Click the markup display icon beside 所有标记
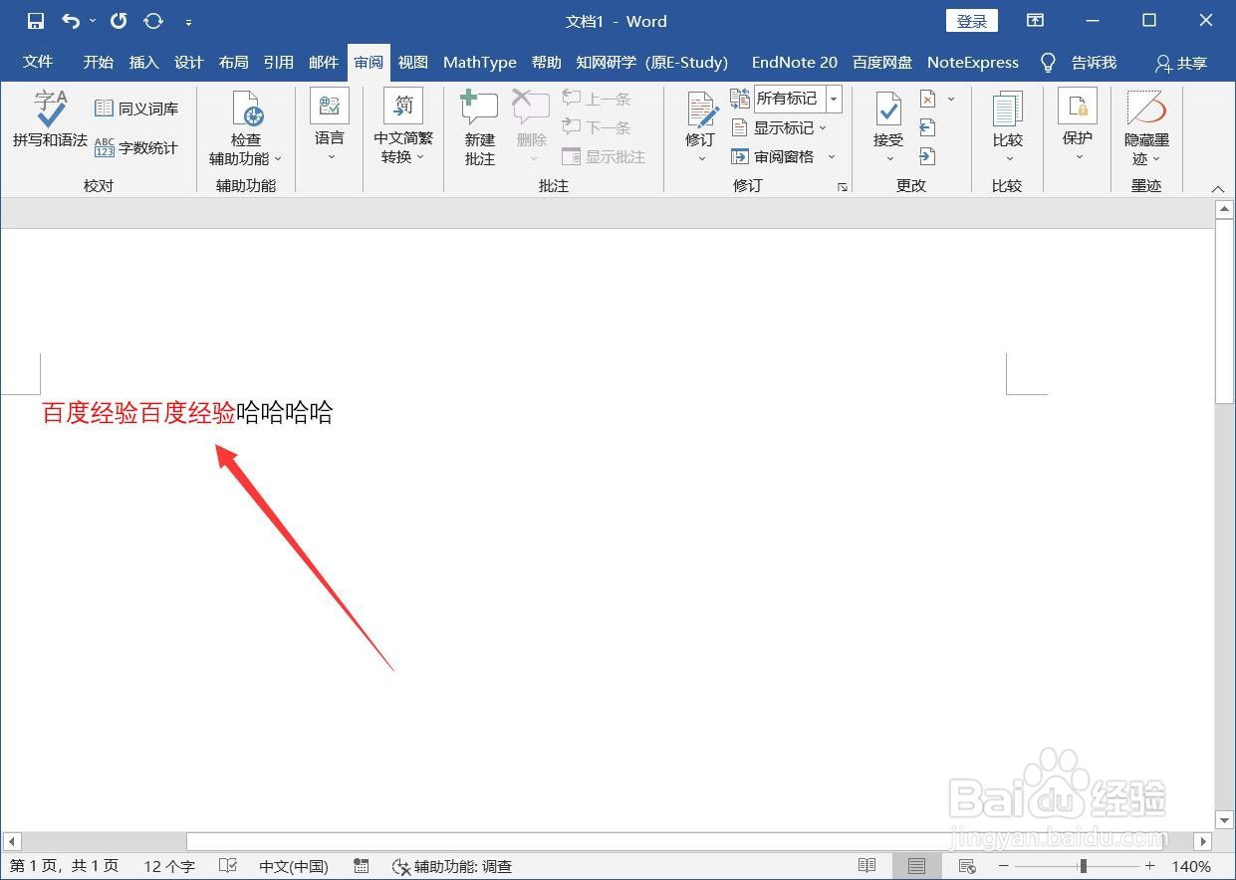 point(740,98)
